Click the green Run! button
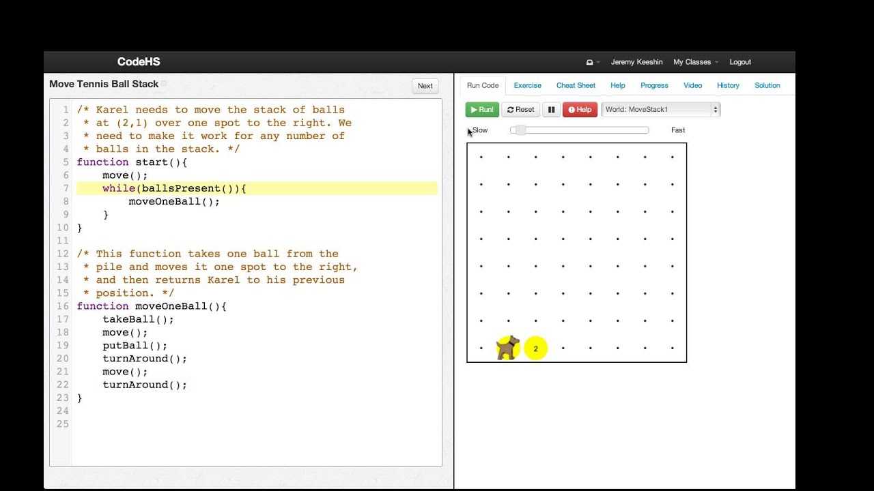Image resolution: width=874 pixels, height=491 pixels. (x=482, y=109)
